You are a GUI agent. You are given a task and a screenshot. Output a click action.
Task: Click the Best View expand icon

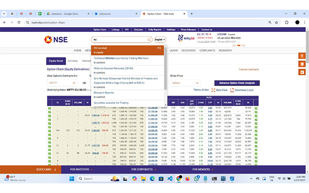213,90
